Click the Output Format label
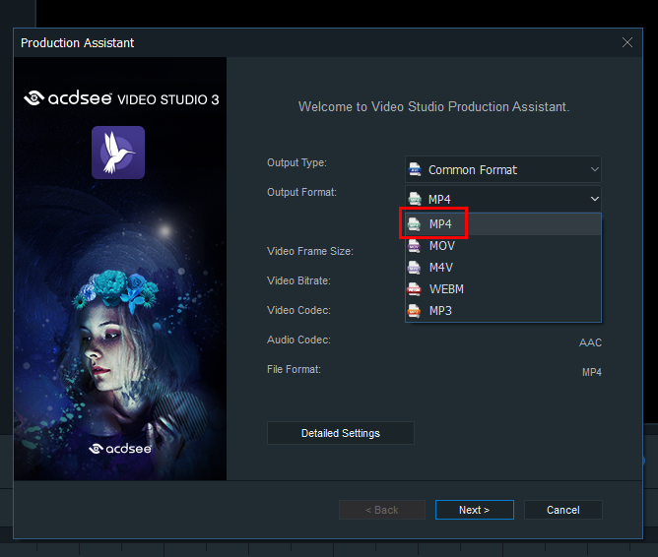The width and height of the screenshot is (658, 557). (x=301, y=192)
